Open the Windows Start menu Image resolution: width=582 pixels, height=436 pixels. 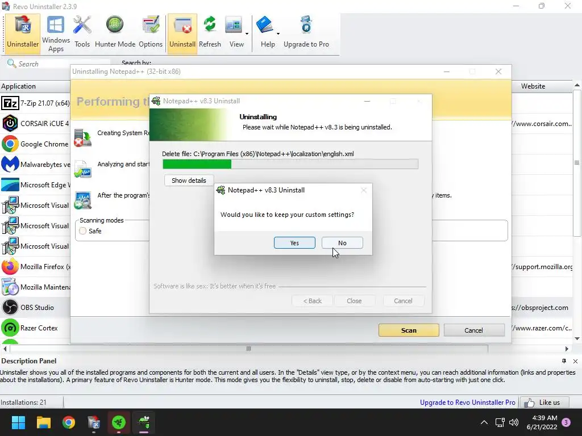18,422
